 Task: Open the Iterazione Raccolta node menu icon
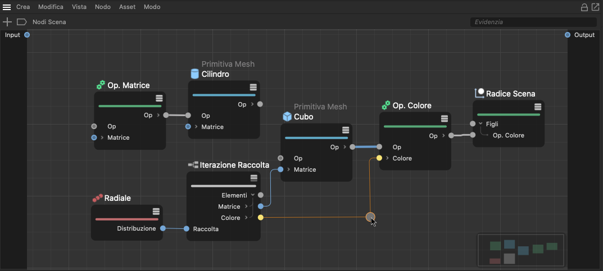pyautogui.click(x=254, y=178)
